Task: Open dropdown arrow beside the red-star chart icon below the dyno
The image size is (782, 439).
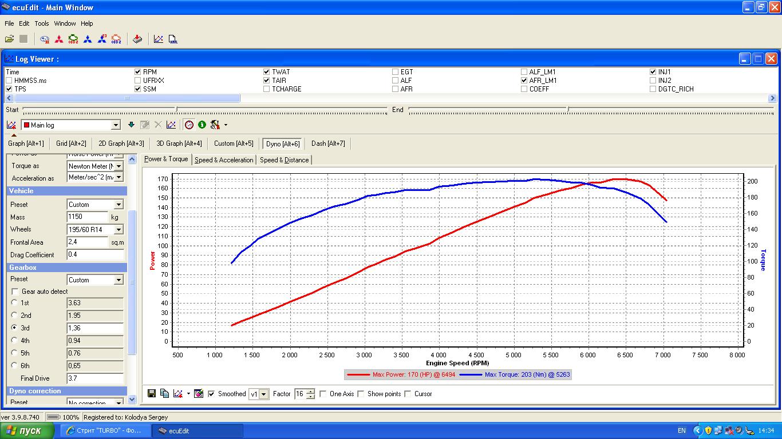Action: (188, 394)
